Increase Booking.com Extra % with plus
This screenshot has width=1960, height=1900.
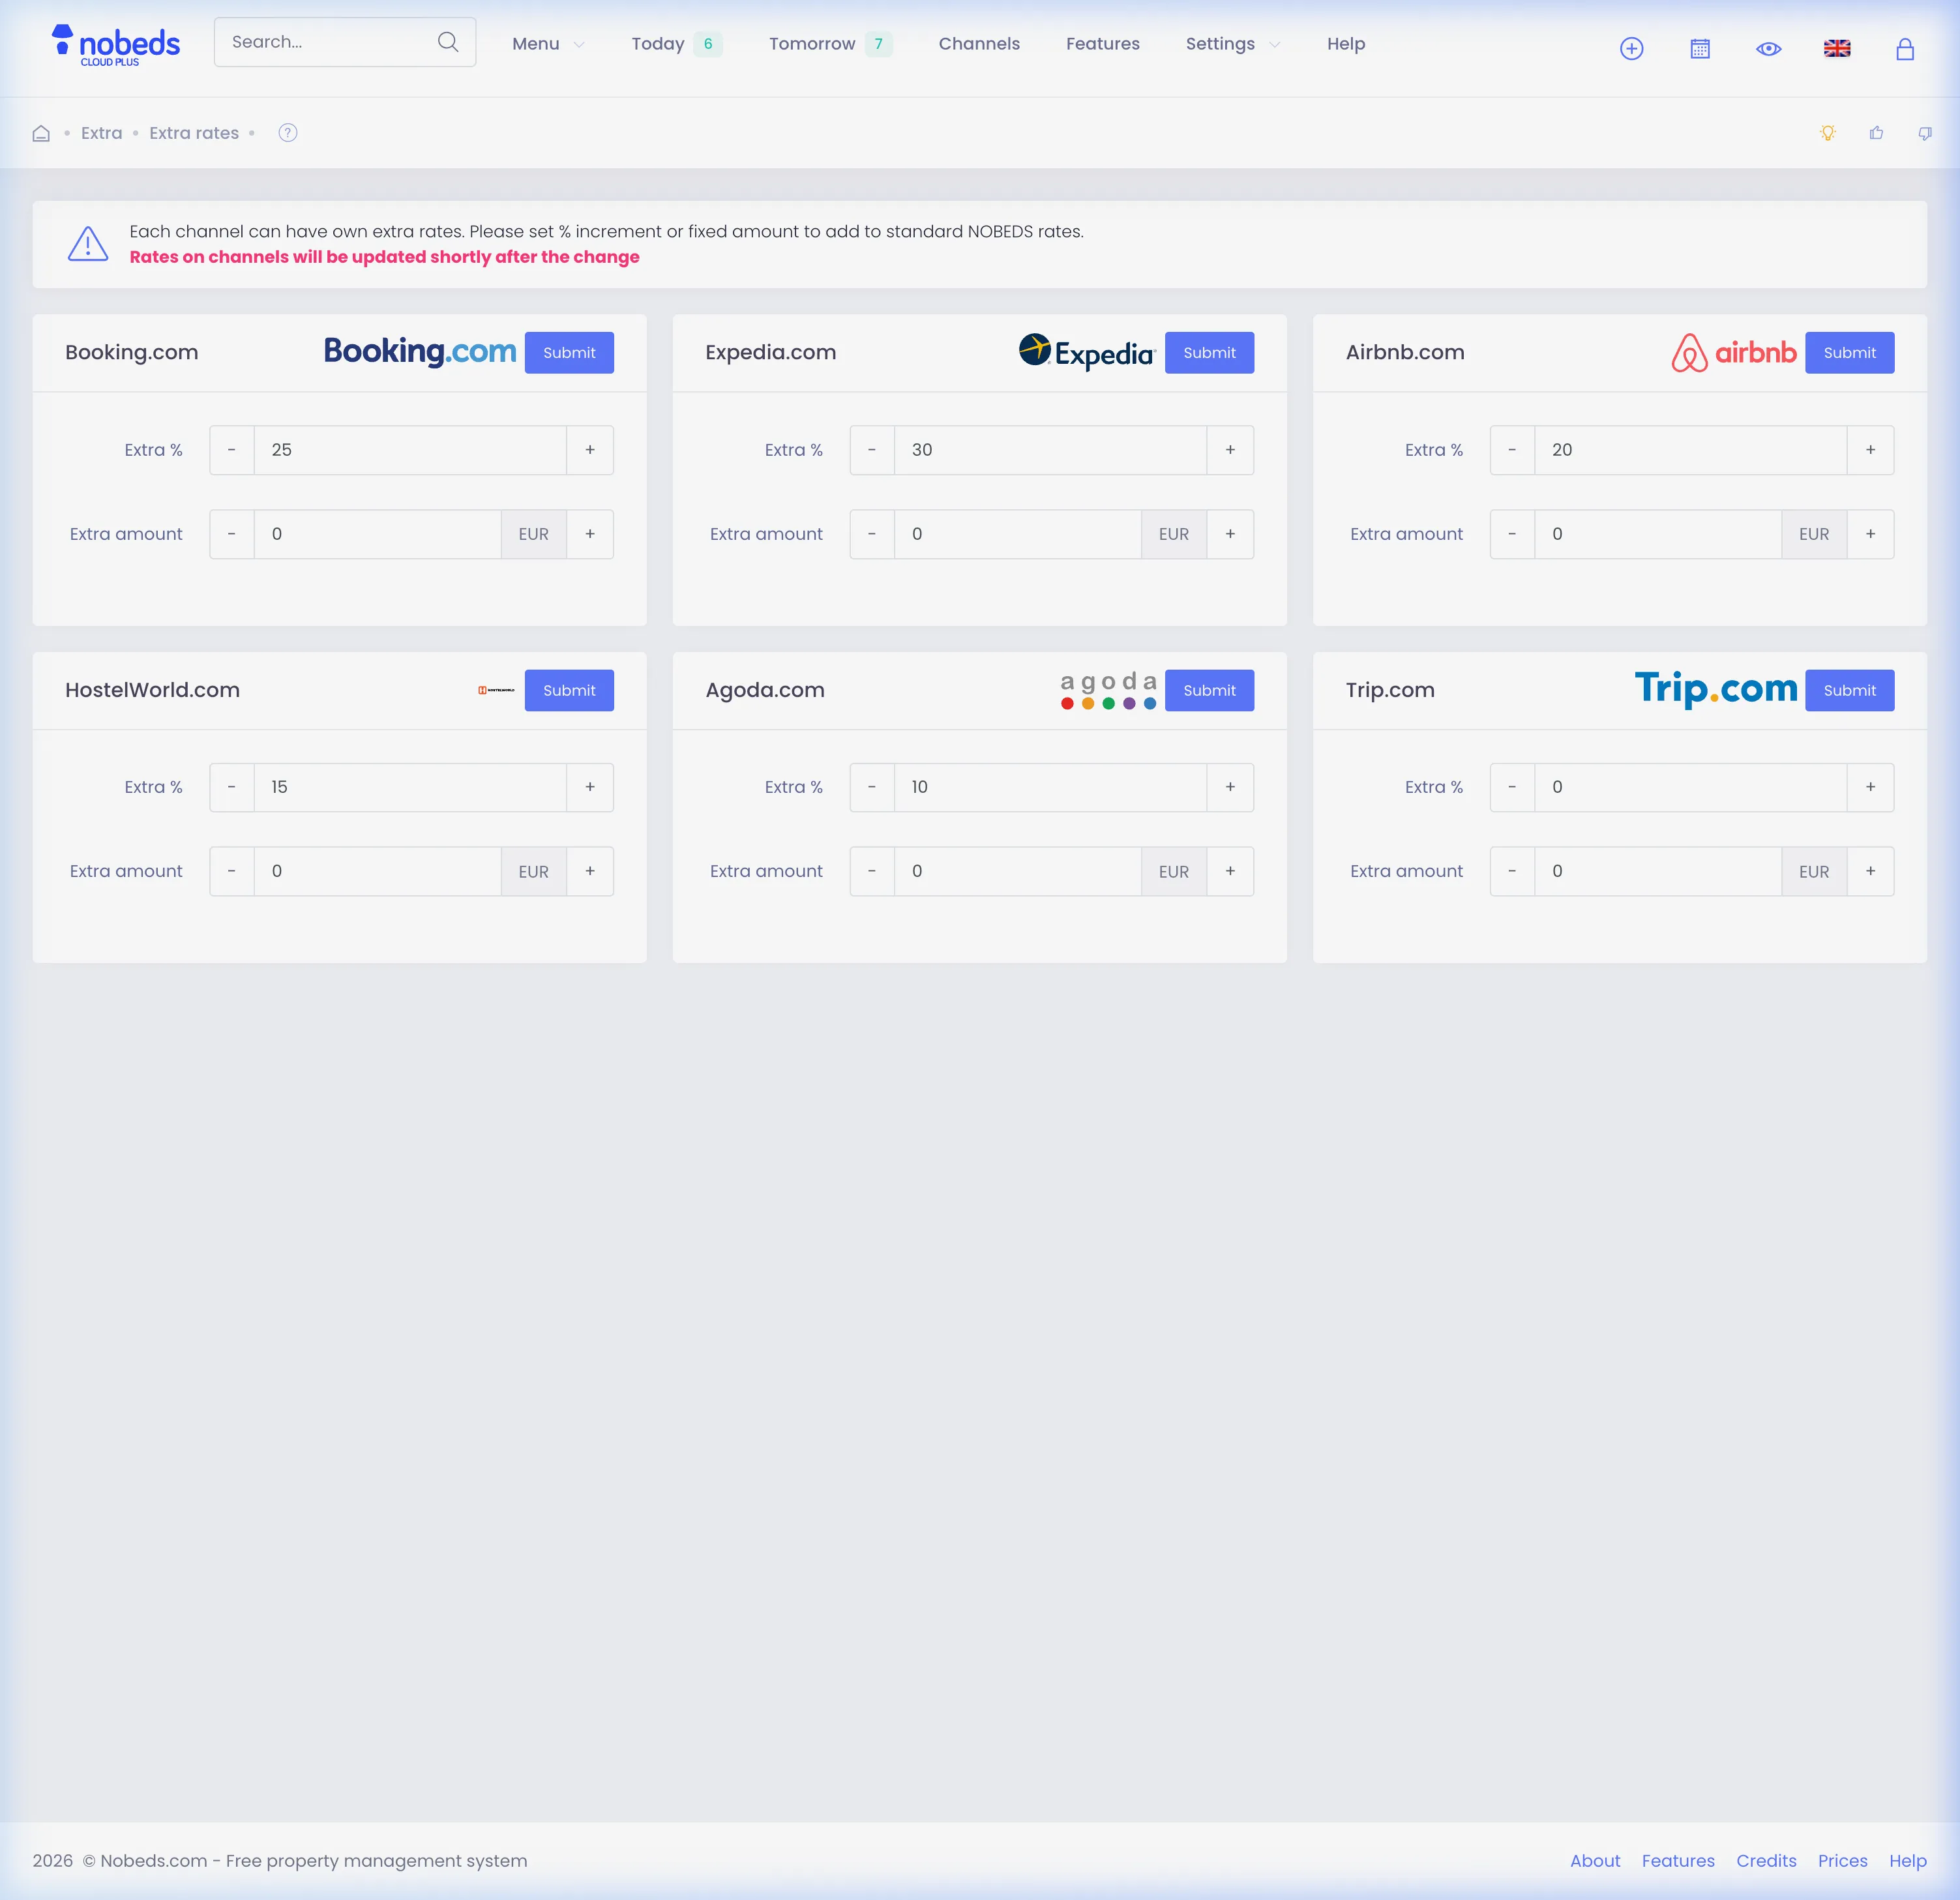pyautogui.click(x=590, y=450)
